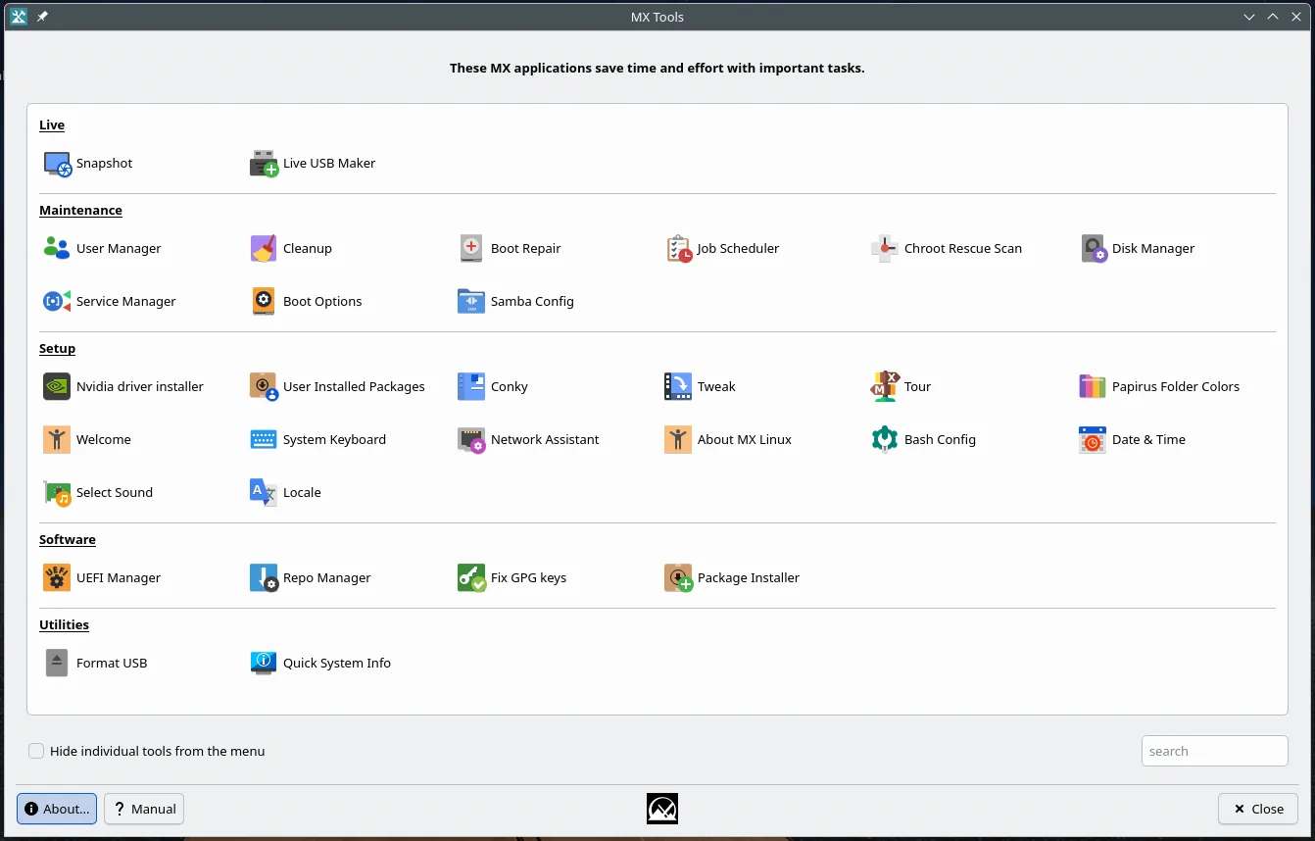Image resolution: width=1315 pixels, height=841 pixels.
Task: Start the Disk Manager
Action: (x=1138, y=248)
